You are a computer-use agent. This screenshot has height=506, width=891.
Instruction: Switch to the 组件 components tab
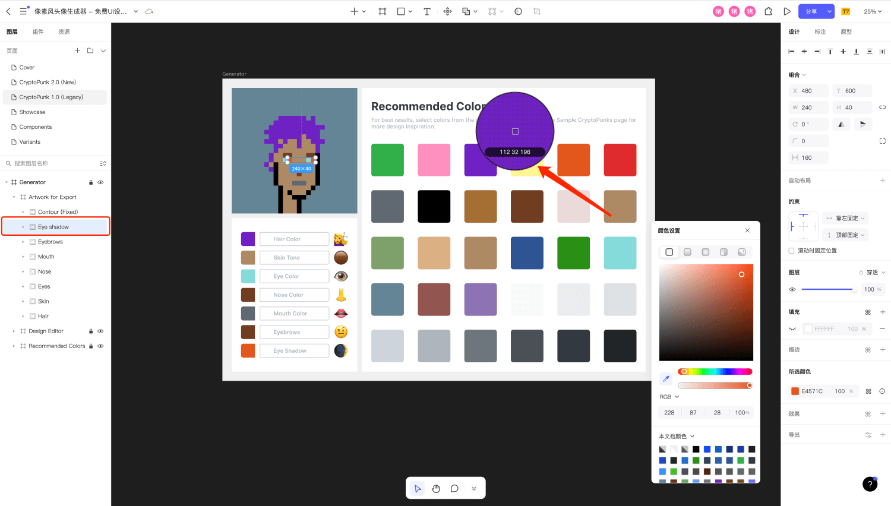coord(38,31)
